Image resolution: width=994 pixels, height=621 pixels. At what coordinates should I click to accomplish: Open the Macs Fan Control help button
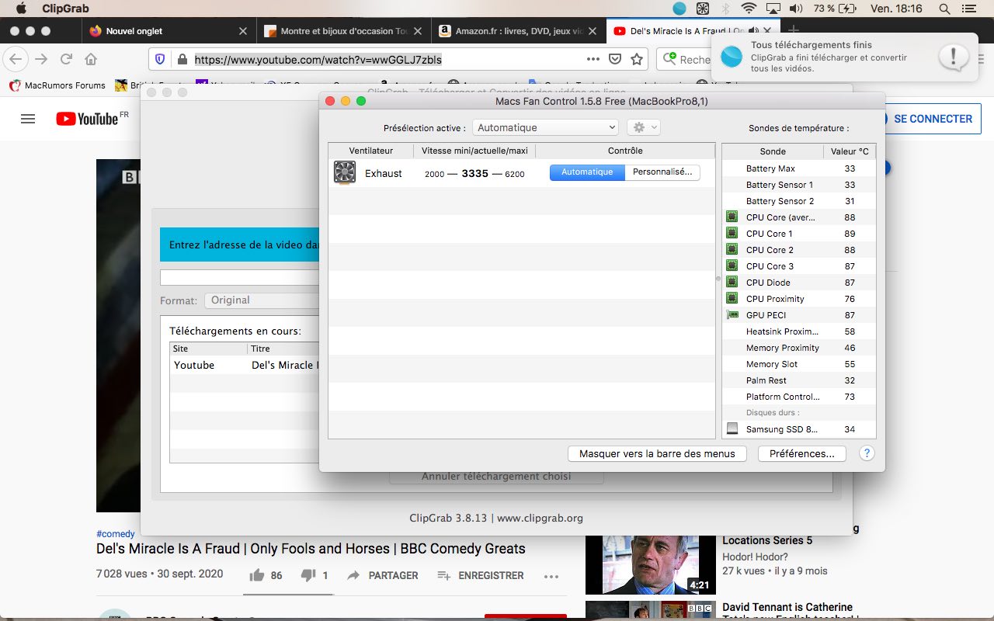pos(867,453)
